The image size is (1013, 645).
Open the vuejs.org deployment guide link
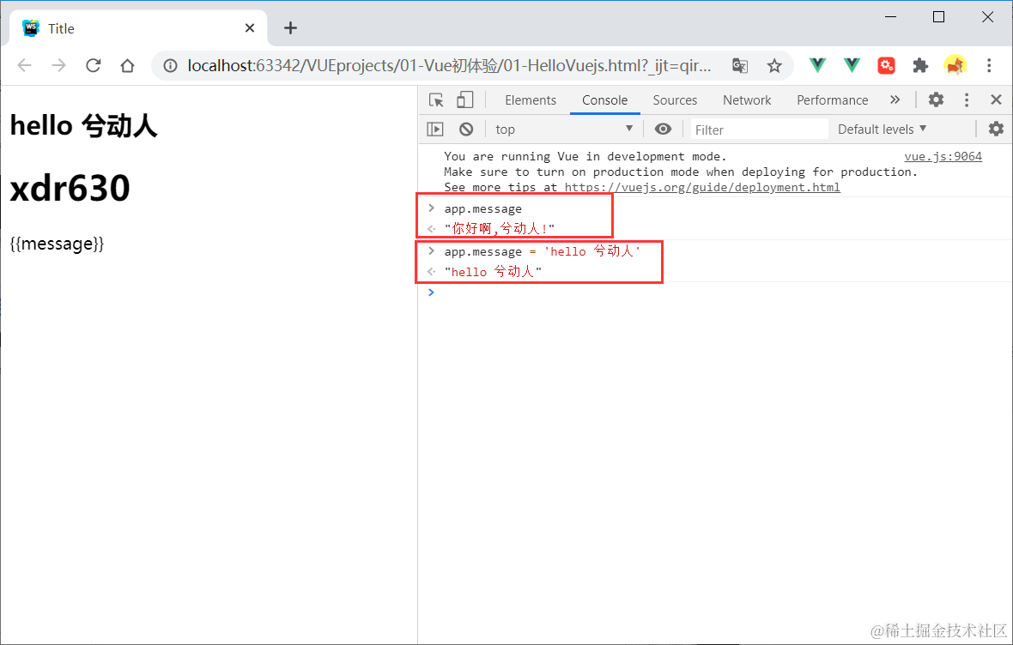coord(702,187)
